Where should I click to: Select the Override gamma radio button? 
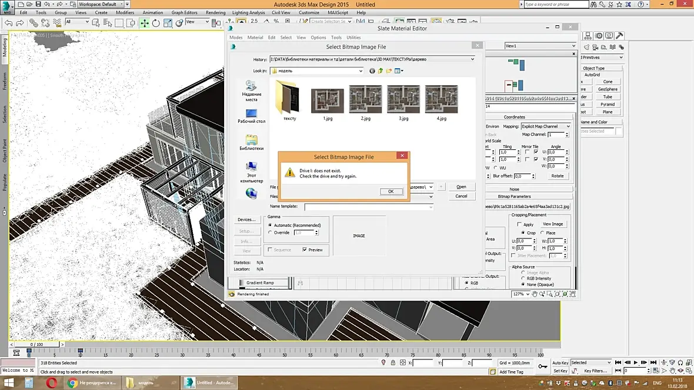[x=270, y=233]
